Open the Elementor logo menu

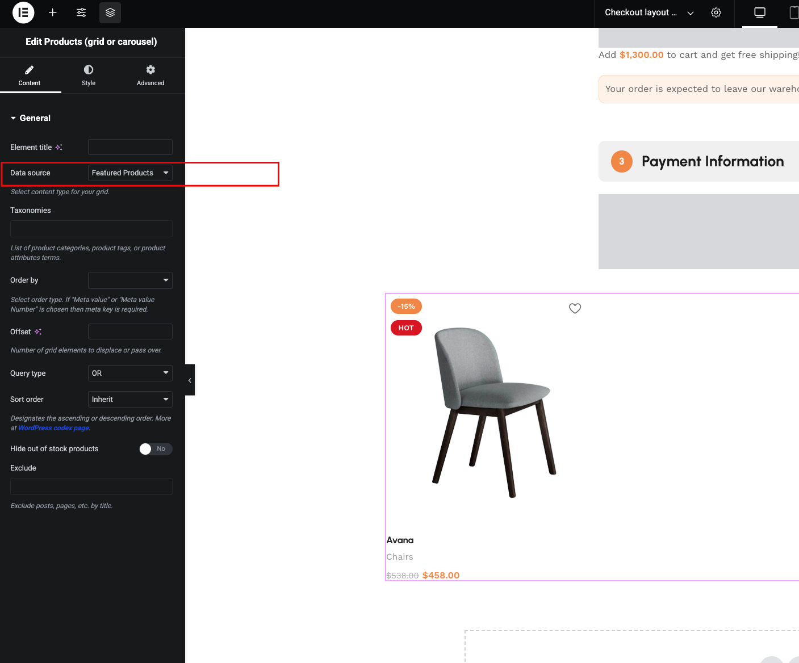(23, 12)
